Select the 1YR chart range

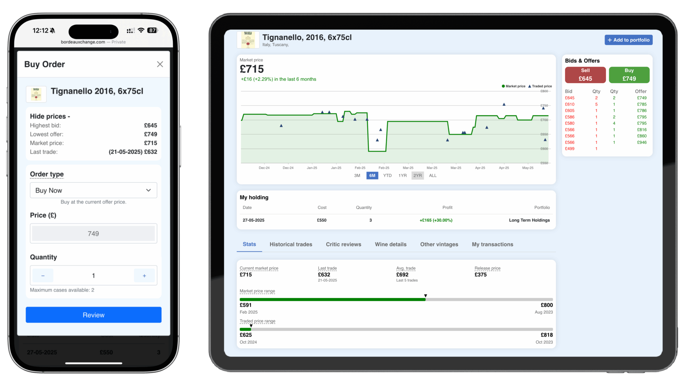(402, 176)
